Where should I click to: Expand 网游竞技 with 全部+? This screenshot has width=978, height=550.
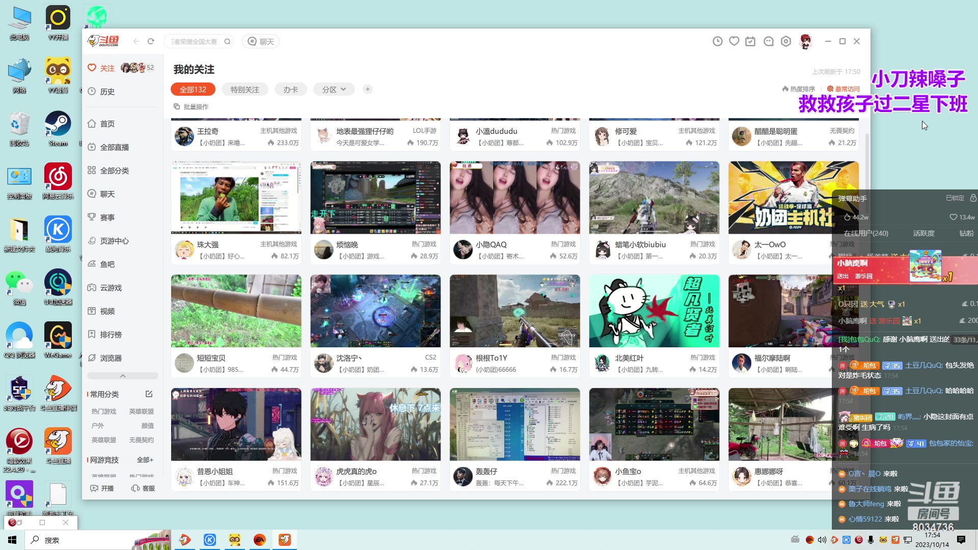coord(145,460)
